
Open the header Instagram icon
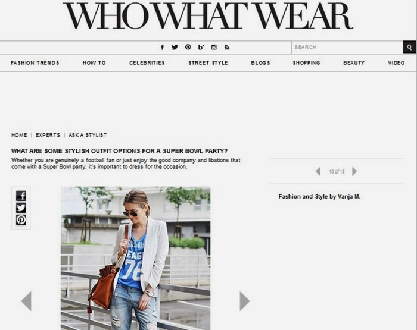(214, 47)
